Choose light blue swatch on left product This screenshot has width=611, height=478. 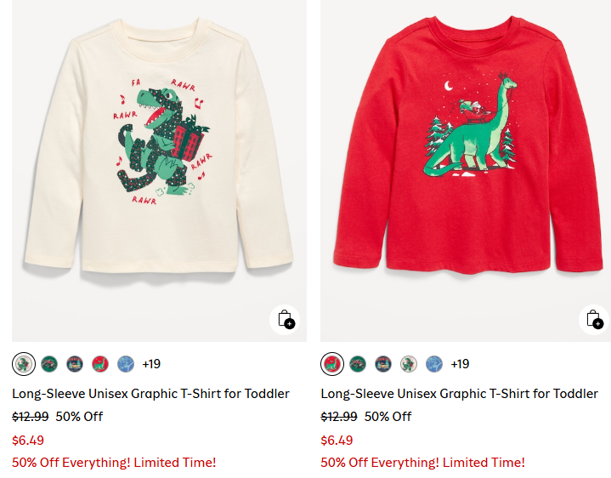126,364
